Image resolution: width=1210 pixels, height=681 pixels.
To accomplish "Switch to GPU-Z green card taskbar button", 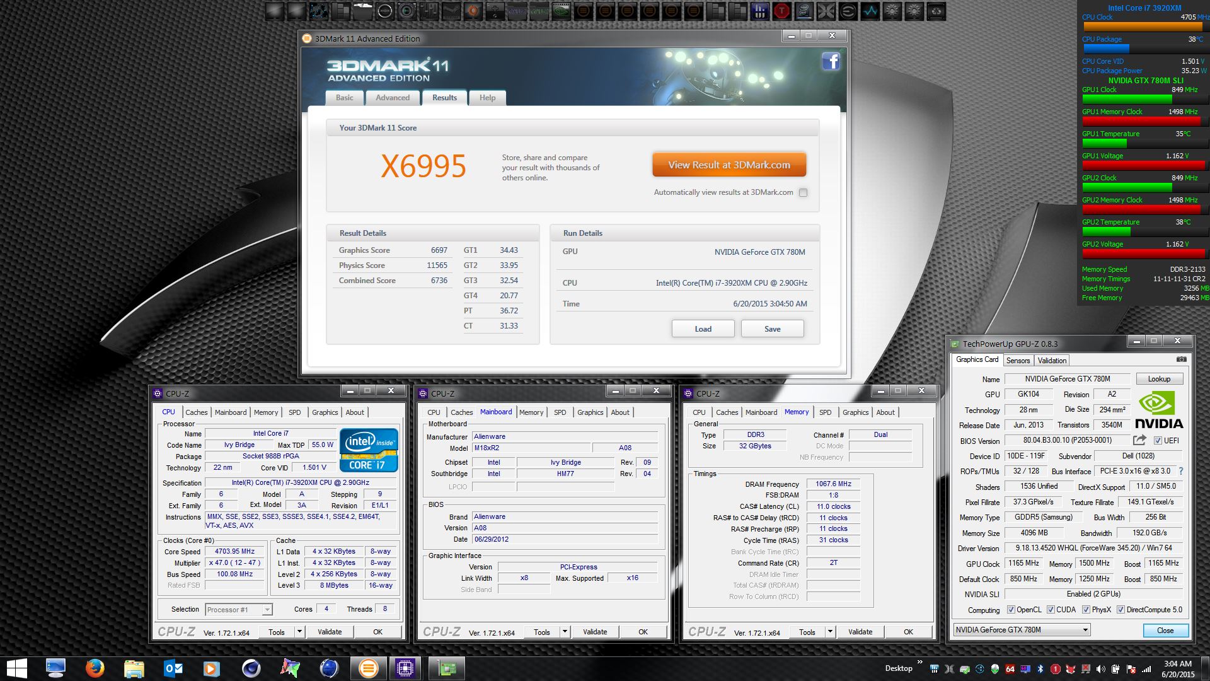I will pos(447,668).
